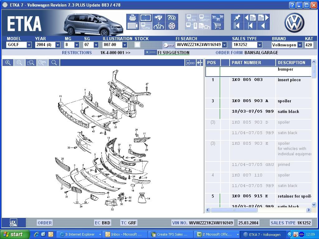The image size is (319, 239).
Task: Go to previous page icon
Action: click(x=250, y=18)
